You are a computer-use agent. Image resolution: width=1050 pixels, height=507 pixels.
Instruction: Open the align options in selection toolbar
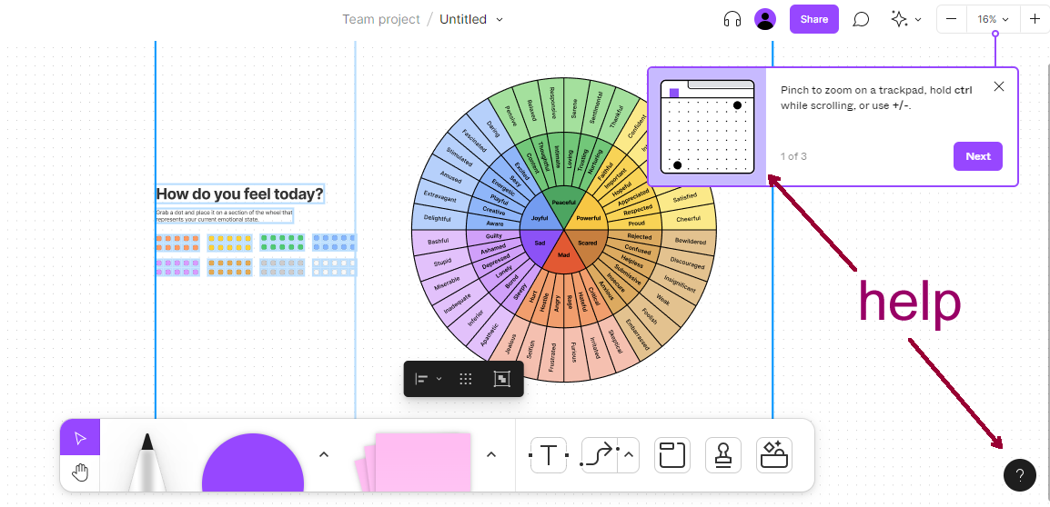click(428, 379)
